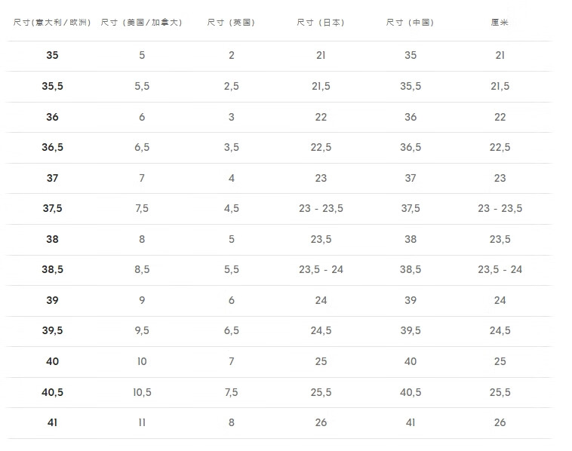This screenshot has width=572, height=451.
Task: Click the 尺寸(英国) column header
Action: point(232,23)
